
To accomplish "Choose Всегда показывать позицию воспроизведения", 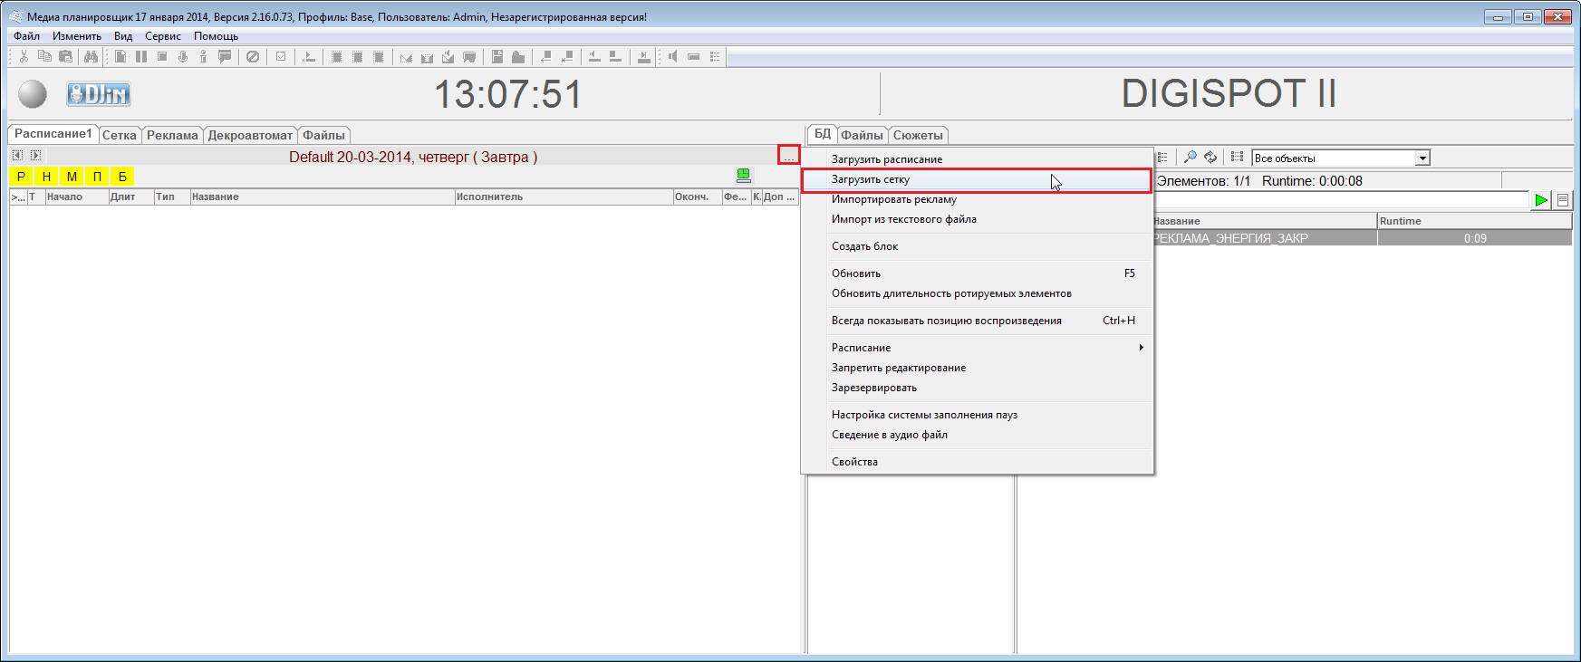I will pyautogui.click(x=978, y=321).
